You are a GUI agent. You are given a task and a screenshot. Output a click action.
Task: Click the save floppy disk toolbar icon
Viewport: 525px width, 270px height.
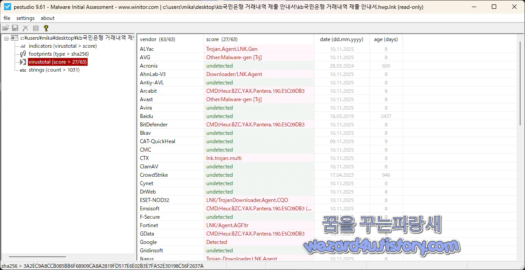coord(15,28)
